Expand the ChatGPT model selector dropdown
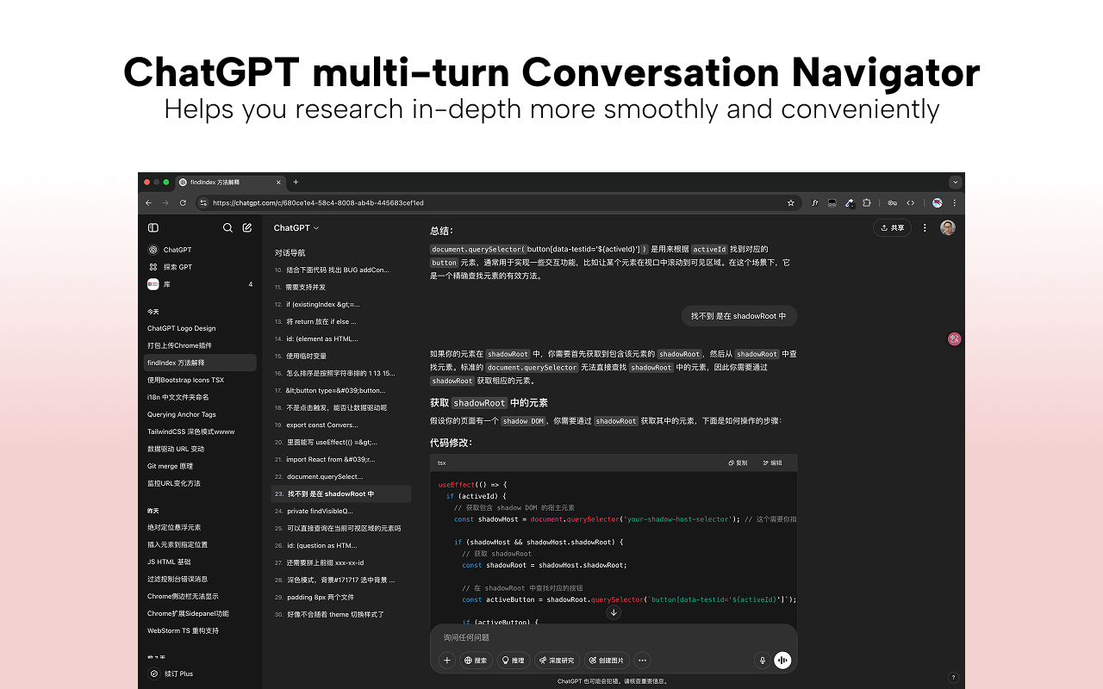The width and height of the screenshot is (1103, 689). pos(296,228)
